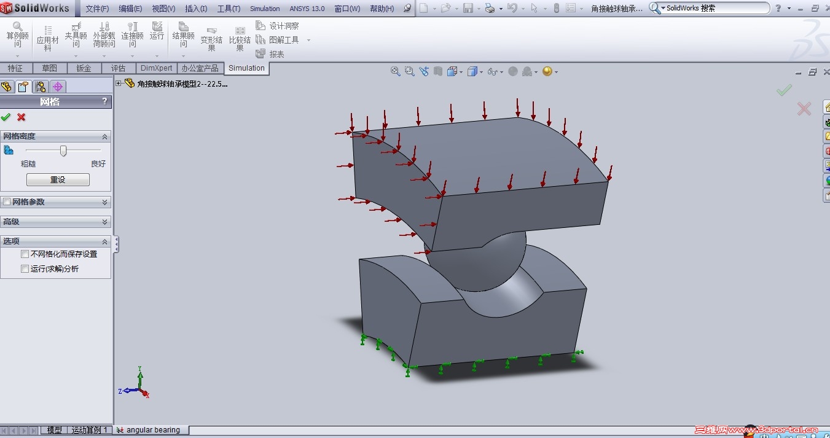Switch to the 草图 sketch tab

(49, 68)
